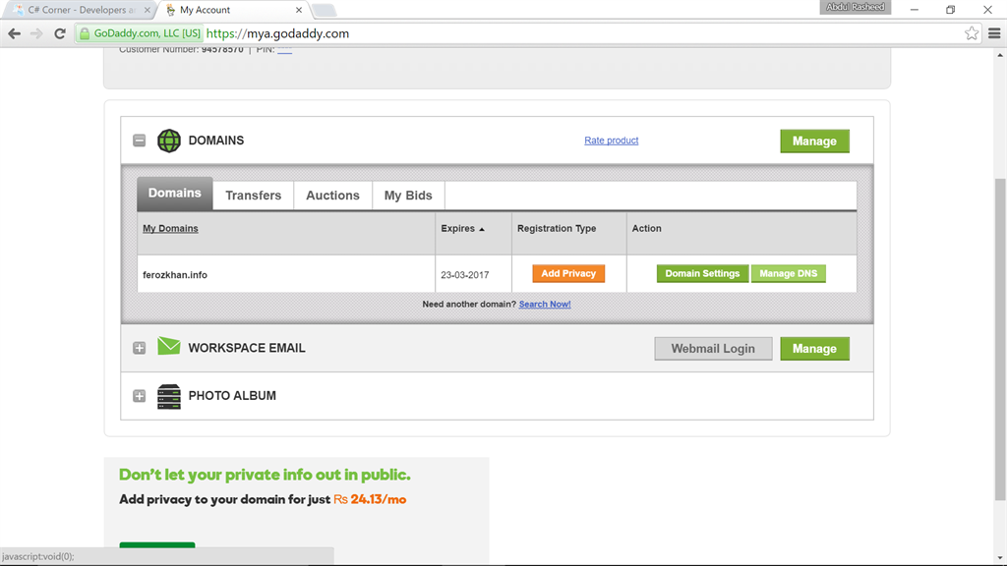Click Abdul Rasheed profile button
1007x566 pixels.
pyautogui.click(x=855, y=7)
